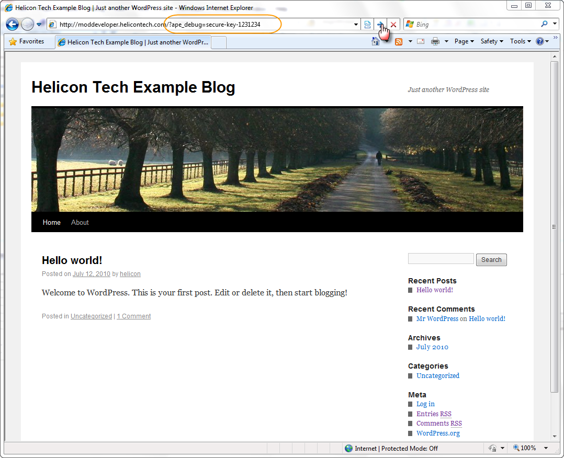The width and height of the screenshot is (564, 458).
Task: Toggle the Compatibility View icon
Action: tap(367, 25)
